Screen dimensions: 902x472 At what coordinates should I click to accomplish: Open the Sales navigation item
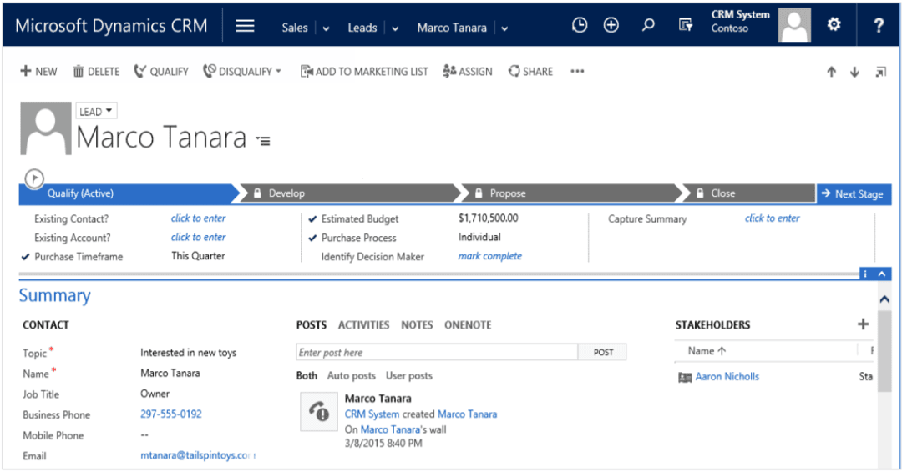(x=295, y=28)
